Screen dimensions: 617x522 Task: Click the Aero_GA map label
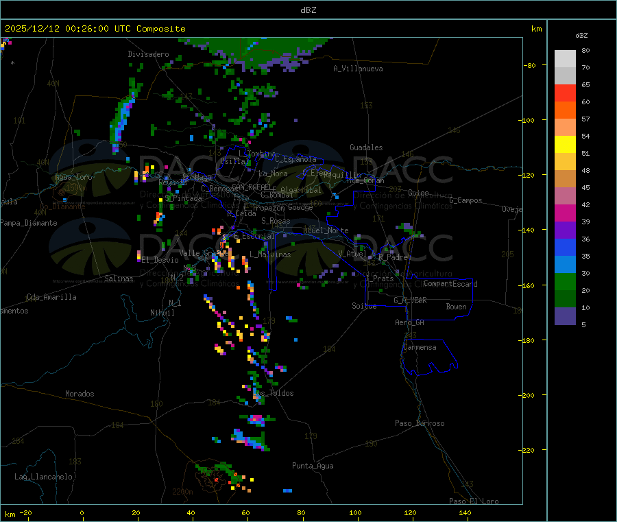[410, 322]
